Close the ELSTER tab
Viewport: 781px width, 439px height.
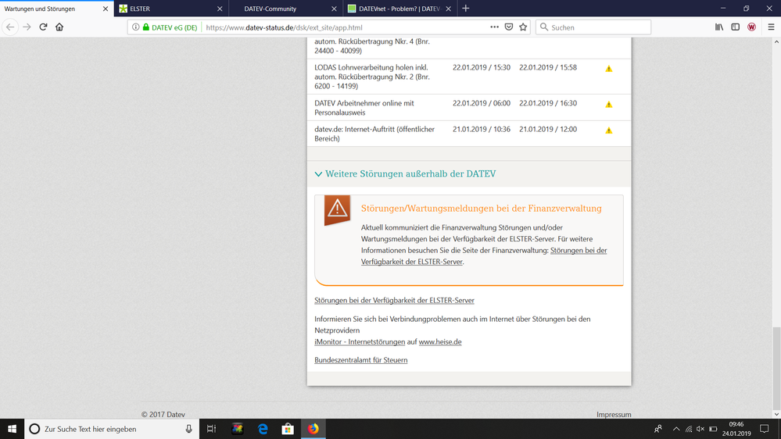[220, 9]
